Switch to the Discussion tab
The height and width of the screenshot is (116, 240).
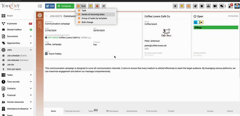point(112,111)
